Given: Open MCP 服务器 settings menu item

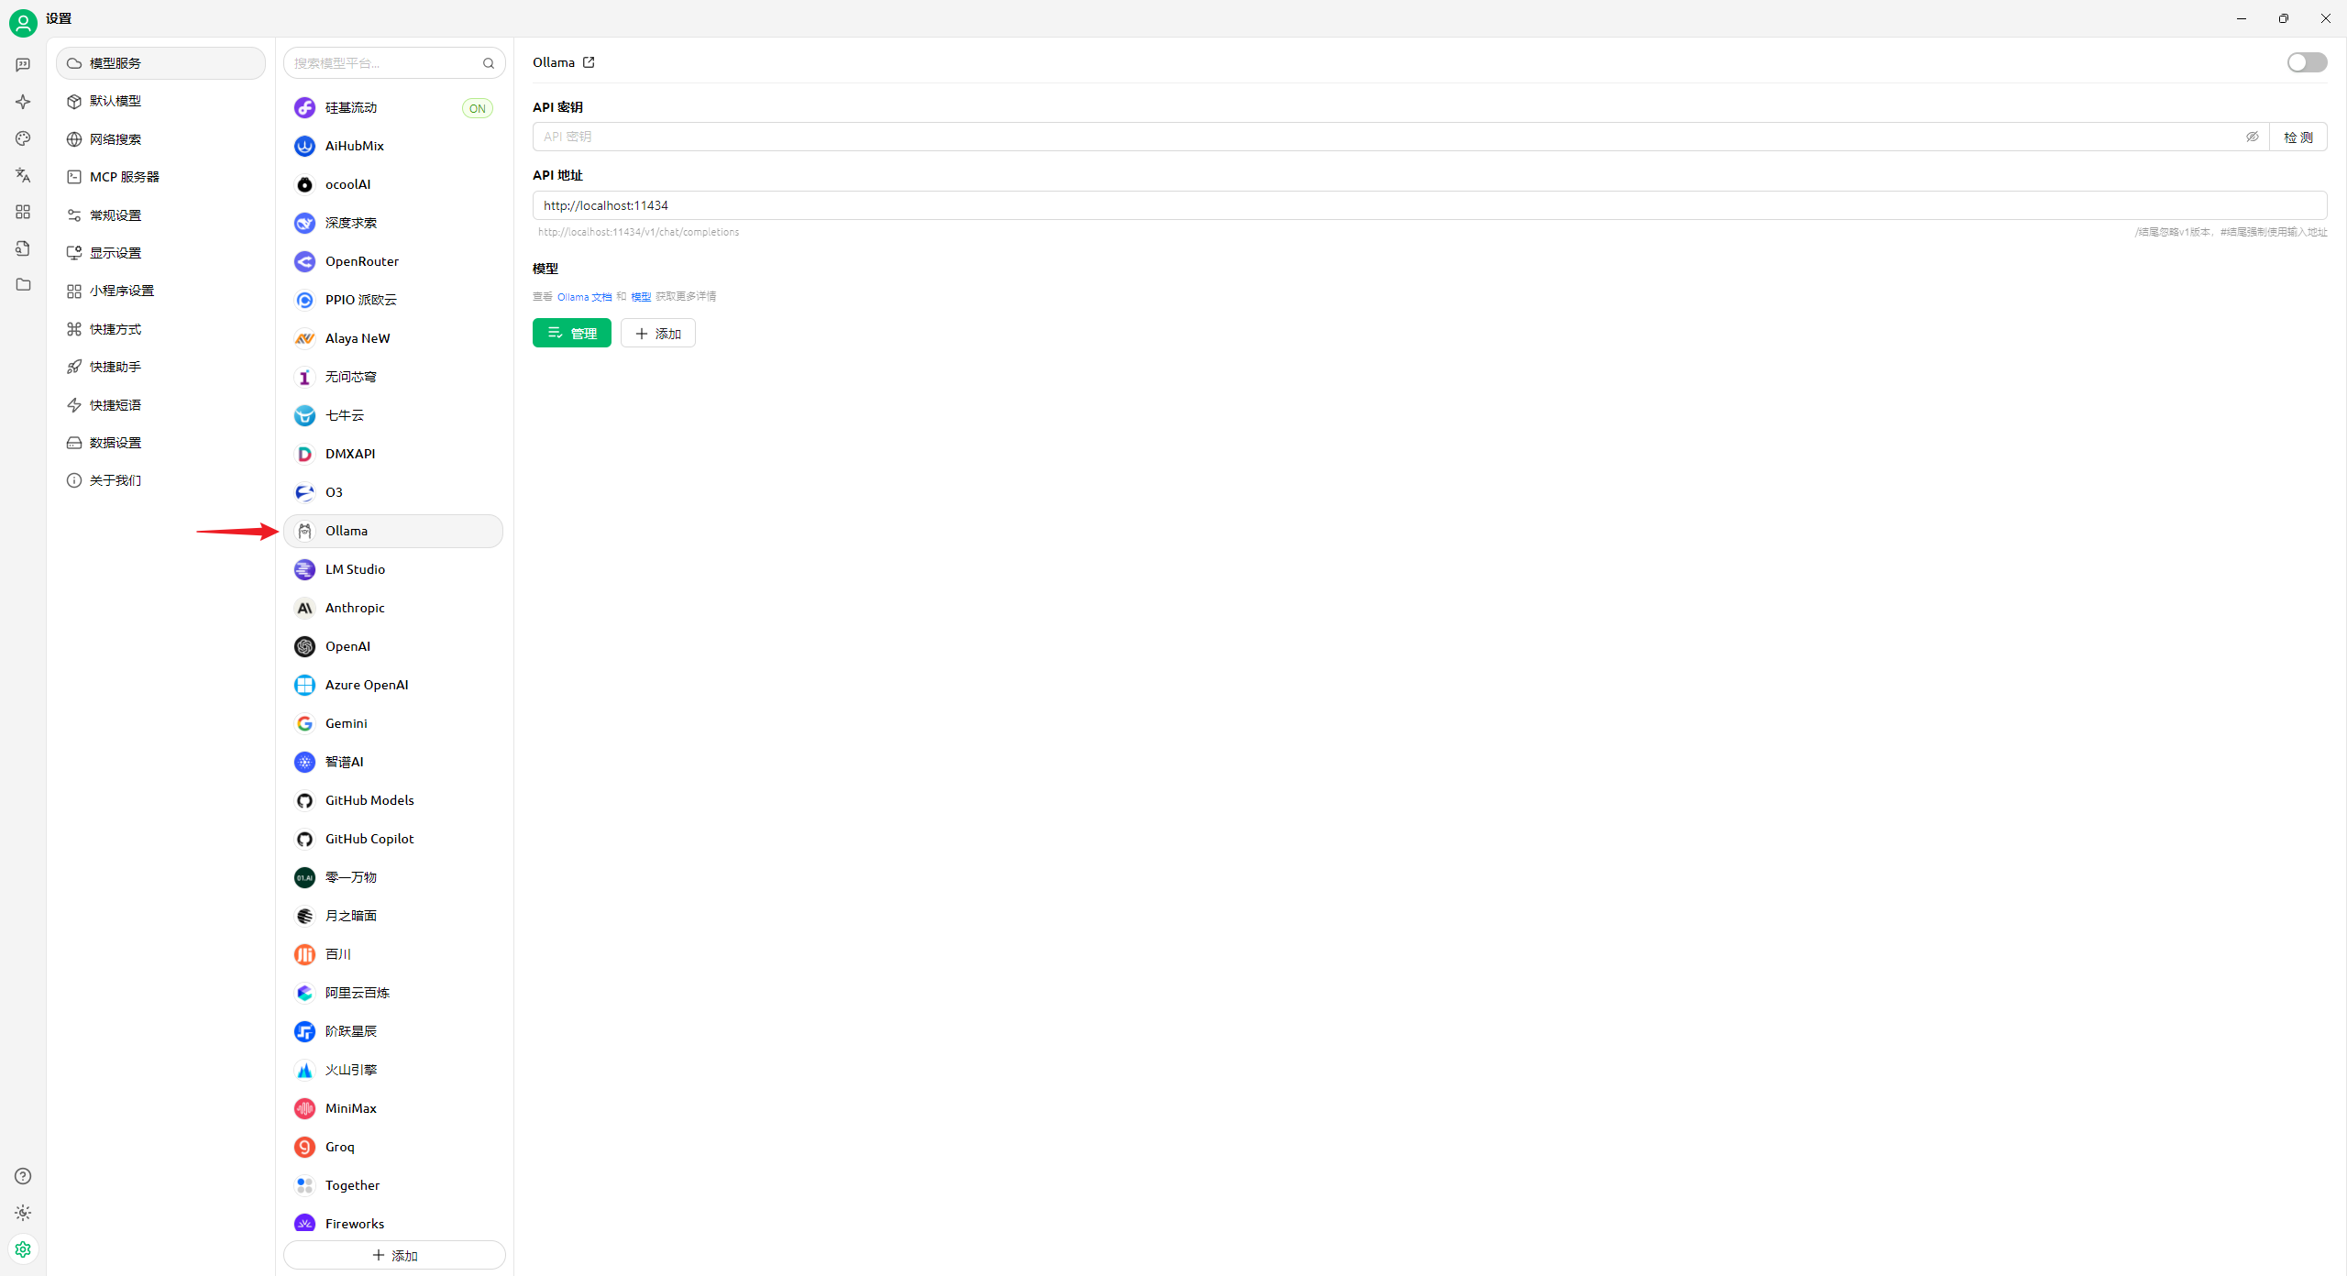Looking at the screenshot, I should tap(124, 177).
